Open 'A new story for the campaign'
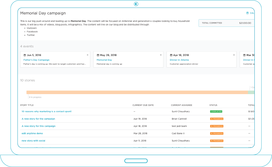 pyautogui.click(x=38, y=119)
